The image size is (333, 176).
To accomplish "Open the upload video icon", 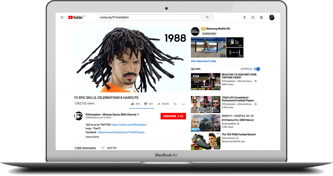I will click(244, 17).
